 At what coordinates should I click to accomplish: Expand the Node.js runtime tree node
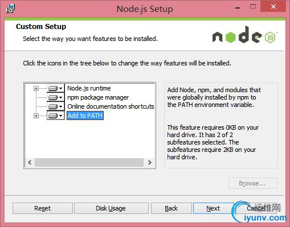pyautogui.click(x=36, y=88)
